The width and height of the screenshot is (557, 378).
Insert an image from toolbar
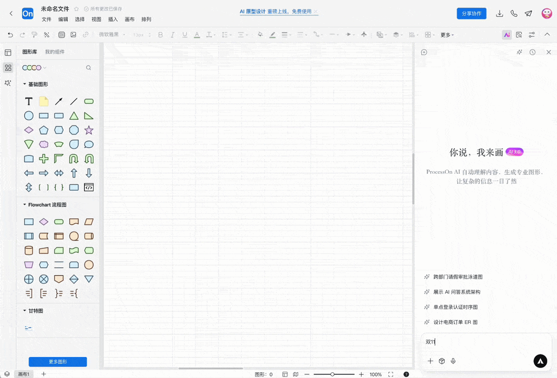tap(74, 35)
